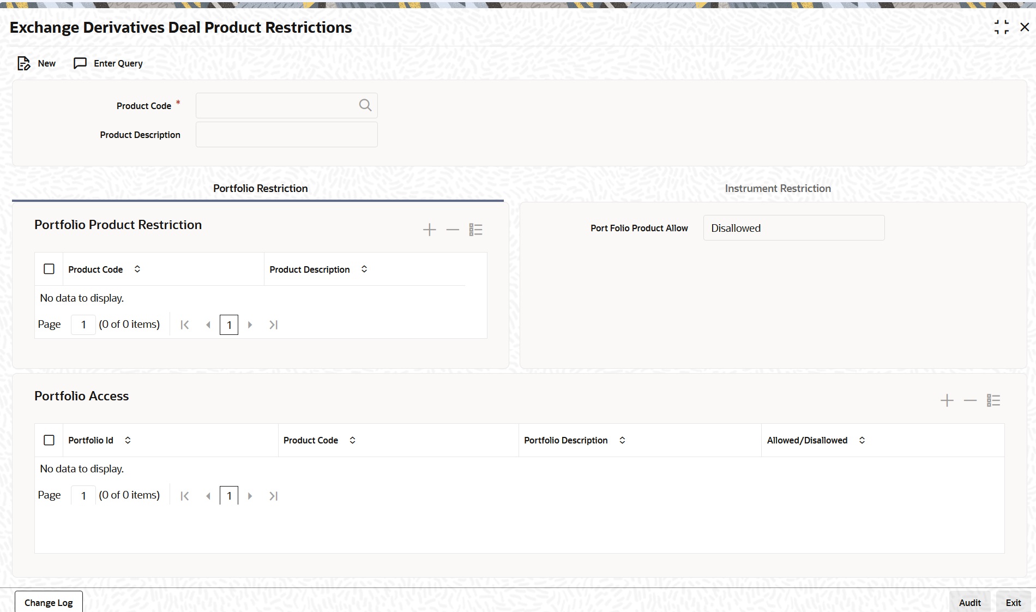Add row to Portfolio Access table
This screenshot has height=612, width=1036.
click(x=947, y=400)
